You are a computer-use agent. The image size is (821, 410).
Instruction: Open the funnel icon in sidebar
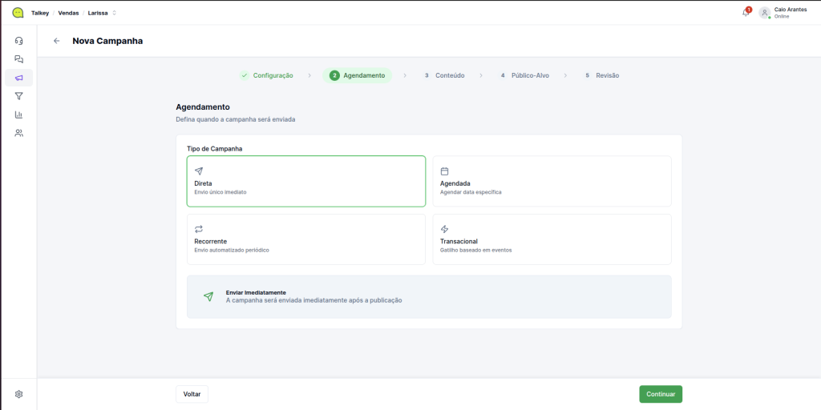pyautogui.click(x=19, y=96)
